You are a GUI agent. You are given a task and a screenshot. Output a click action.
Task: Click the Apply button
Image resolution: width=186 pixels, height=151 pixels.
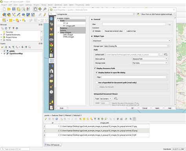(157, 108)
